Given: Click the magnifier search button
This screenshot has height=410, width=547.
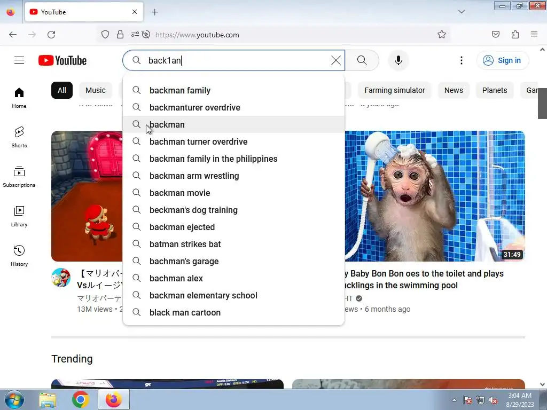Looking at the screenshot, I should coord(362,60).
